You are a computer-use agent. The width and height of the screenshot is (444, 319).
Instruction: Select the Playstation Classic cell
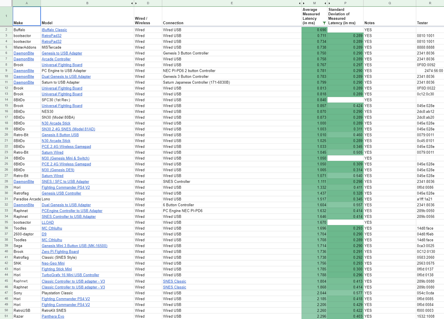coord(87,293)
